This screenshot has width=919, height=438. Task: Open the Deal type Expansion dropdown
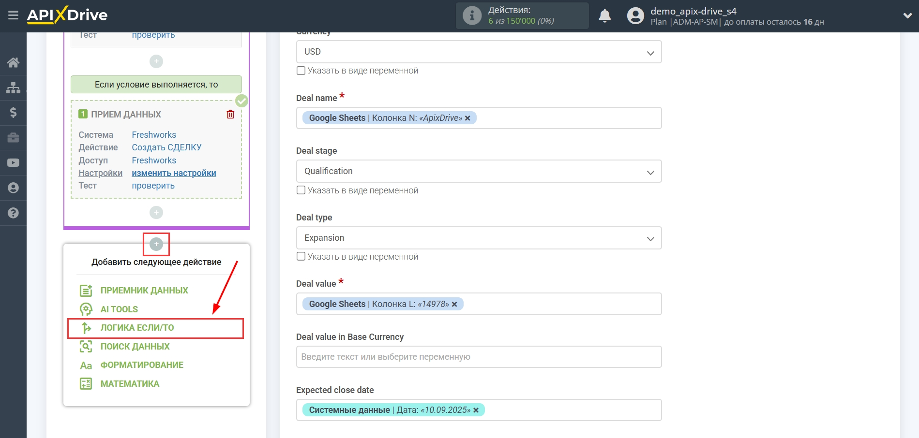478,238
